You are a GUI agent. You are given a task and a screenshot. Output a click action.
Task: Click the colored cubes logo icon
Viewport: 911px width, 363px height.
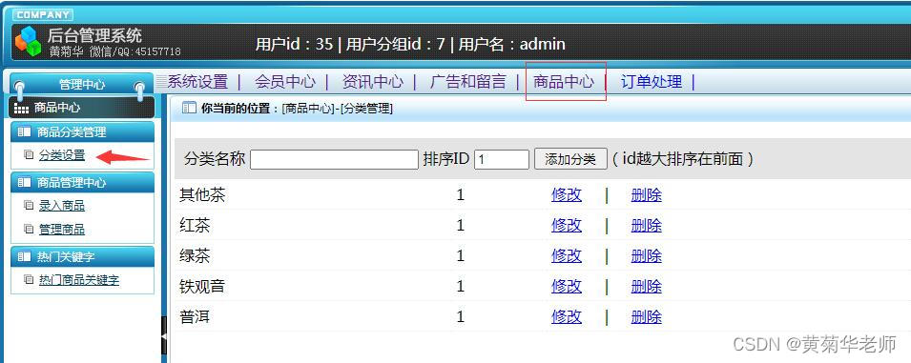click(28, 41)
